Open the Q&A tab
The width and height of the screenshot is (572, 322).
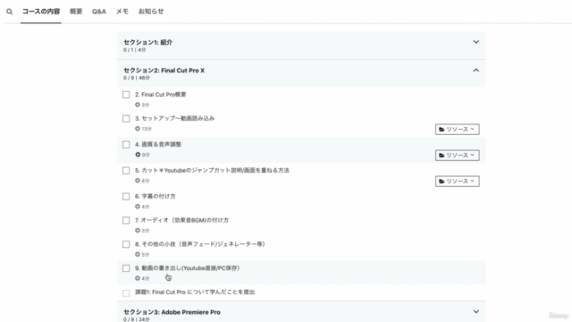[99, 12]
